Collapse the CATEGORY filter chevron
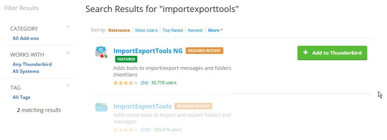Screen dimensions: 387x140 (x=68, y=27)
